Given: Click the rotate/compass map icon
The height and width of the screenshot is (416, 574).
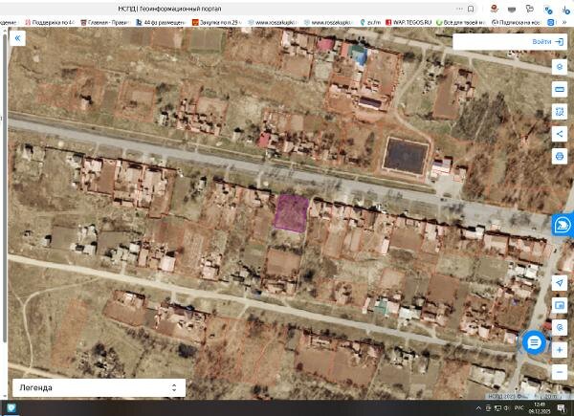Looking at the screenshot, I should coord(560,327).
